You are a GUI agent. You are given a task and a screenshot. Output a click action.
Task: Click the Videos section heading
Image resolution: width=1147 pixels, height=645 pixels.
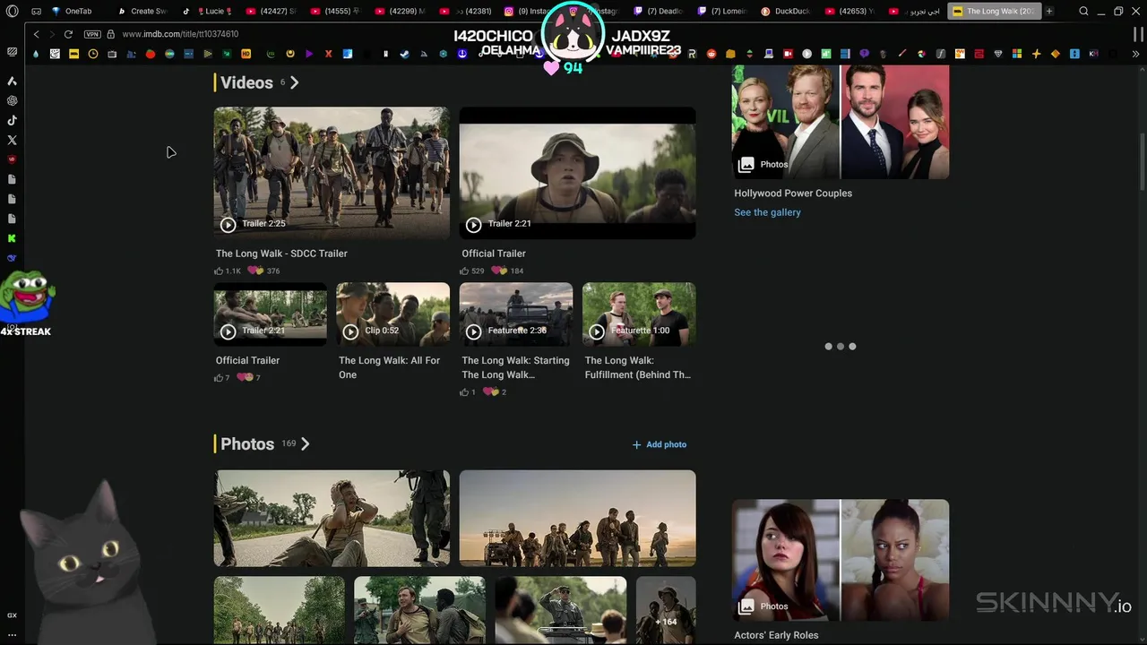point(246,82)
